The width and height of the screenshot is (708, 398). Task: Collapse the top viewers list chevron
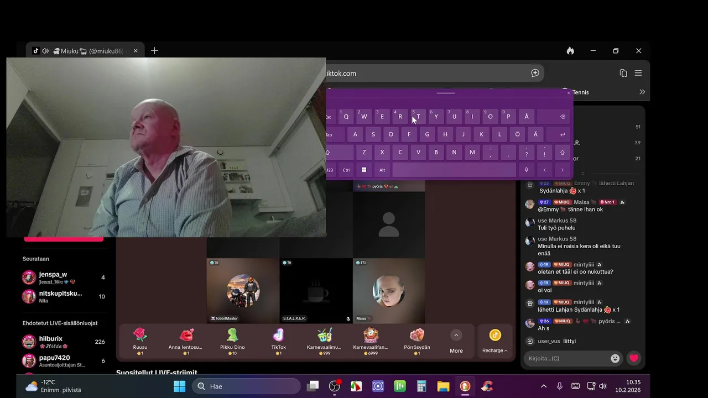[582, 173]
